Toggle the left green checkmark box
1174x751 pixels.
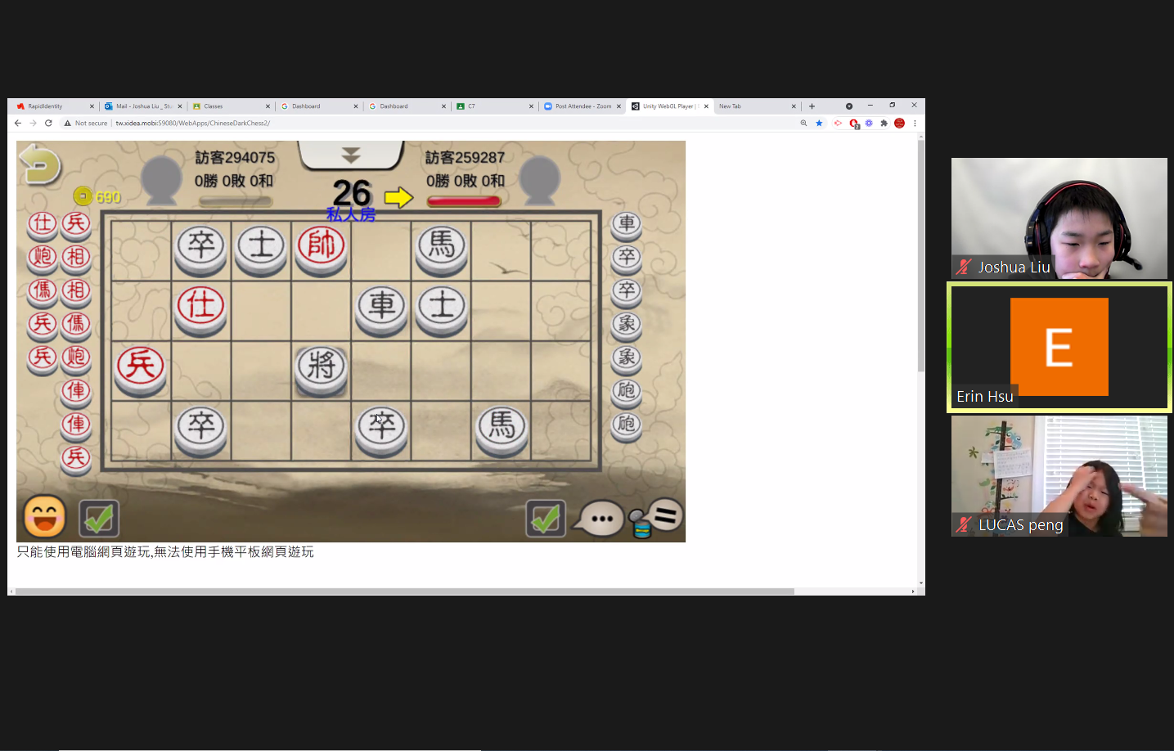pyautogui.click(x=99, y=518)
